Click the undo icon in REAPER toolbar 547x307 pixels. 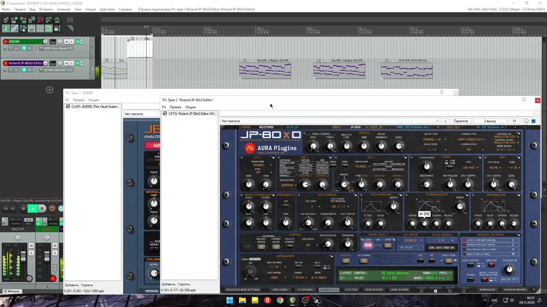click(40, 20)
